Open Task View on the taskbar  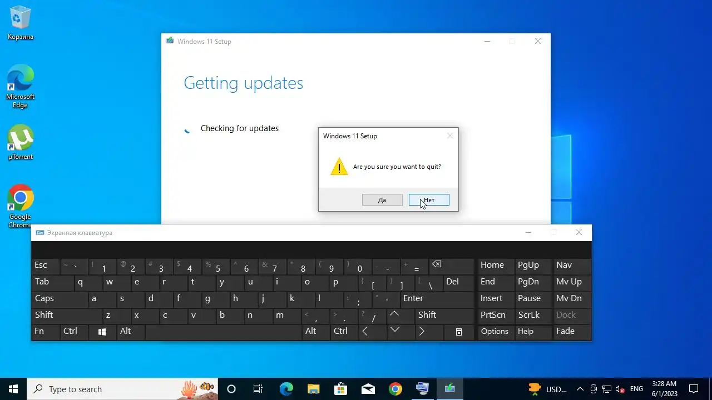coord(258,389)
